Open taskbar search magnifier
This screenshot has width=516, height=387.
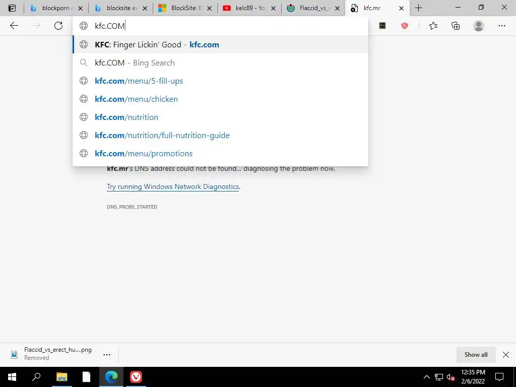point(36,377)
